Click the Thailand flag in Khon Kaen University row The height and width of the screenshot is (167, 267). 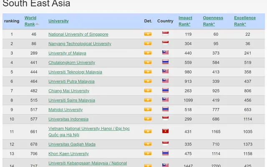pos(165,153)
